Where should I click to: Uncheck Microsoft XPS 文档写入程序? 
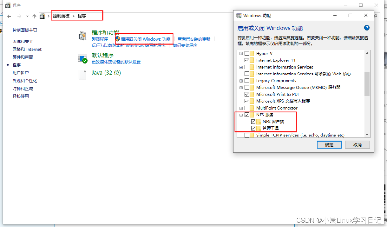click(x=247, y=101)
